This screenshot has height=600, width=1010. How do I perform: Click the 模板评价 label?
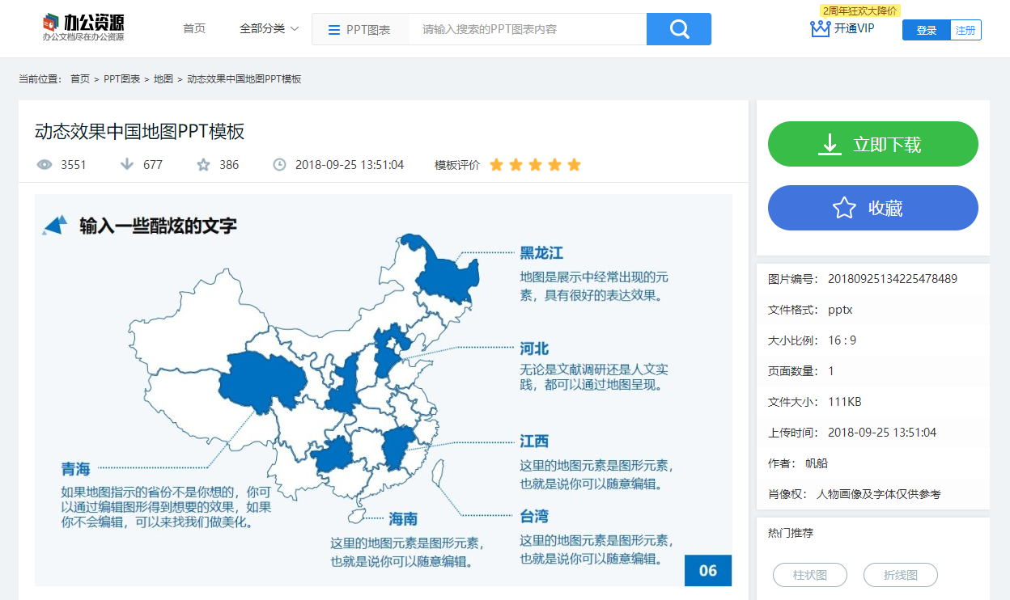pos(457,165)
